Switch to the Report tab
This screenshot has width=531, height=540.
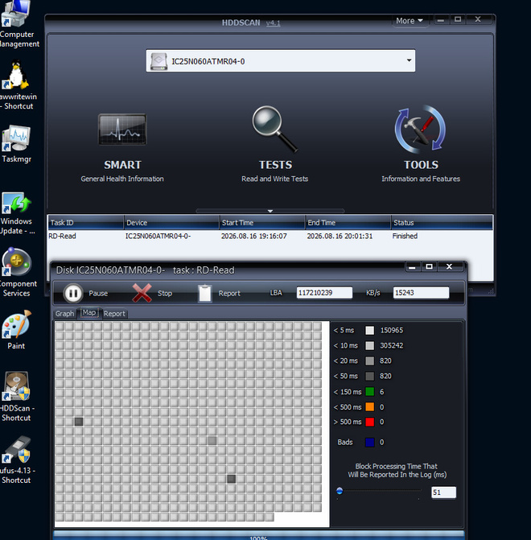coord(114,314)
